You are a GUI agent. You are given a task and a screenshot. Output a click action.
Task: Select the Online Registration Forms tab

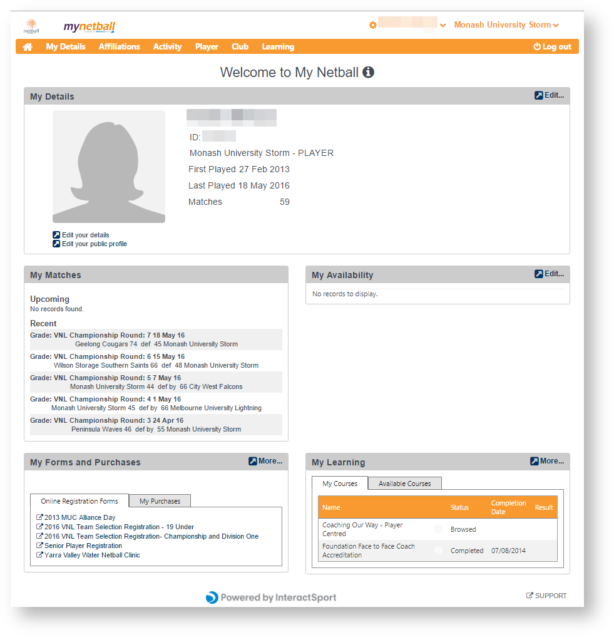79,501
